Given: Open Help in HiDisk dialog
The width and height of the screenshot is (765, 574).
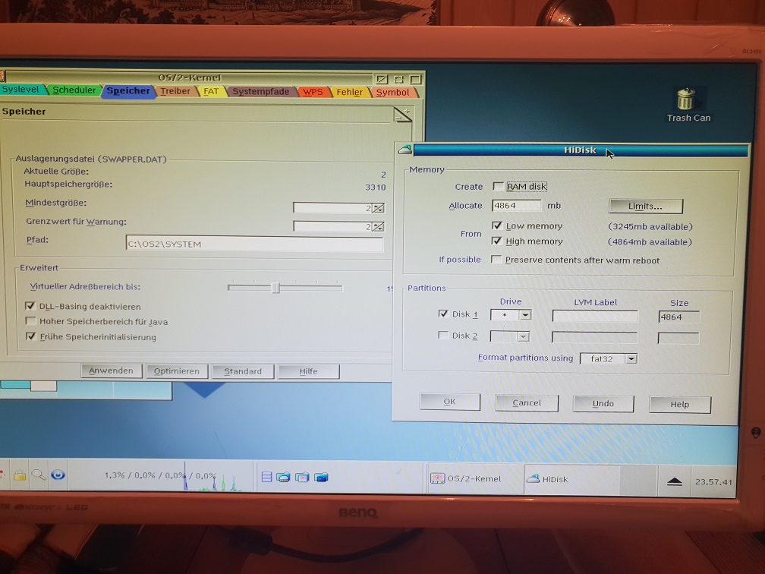Looking at the screenshot, I should coord(680,404).
